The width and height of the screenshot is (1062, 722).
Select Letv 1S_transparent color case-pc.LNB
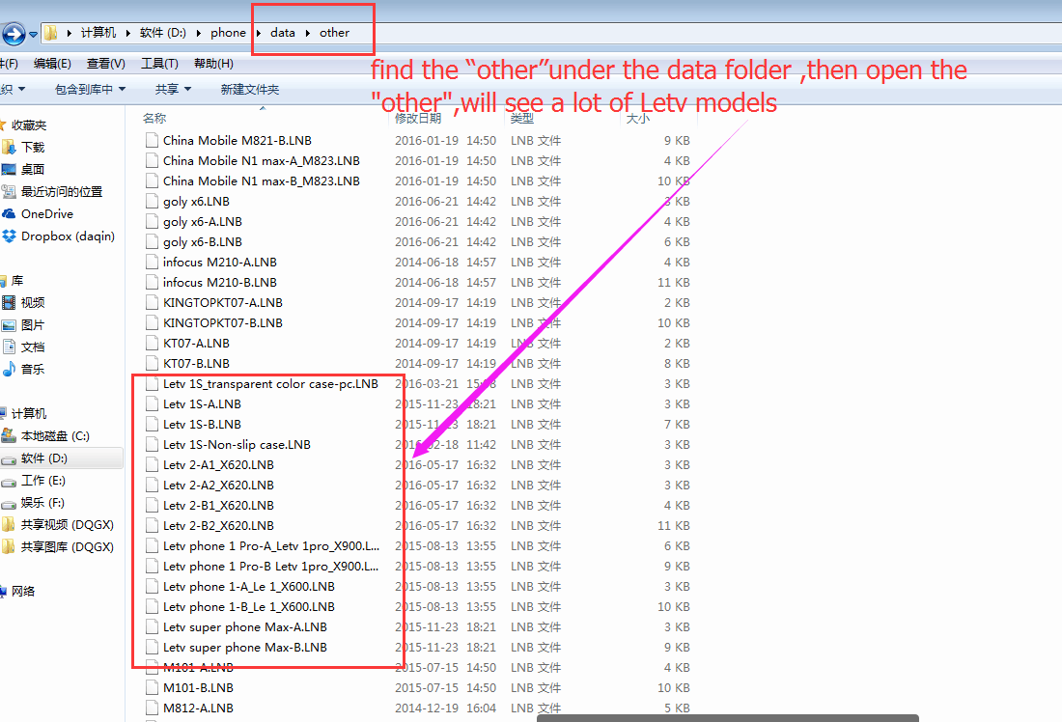point(271,384)
